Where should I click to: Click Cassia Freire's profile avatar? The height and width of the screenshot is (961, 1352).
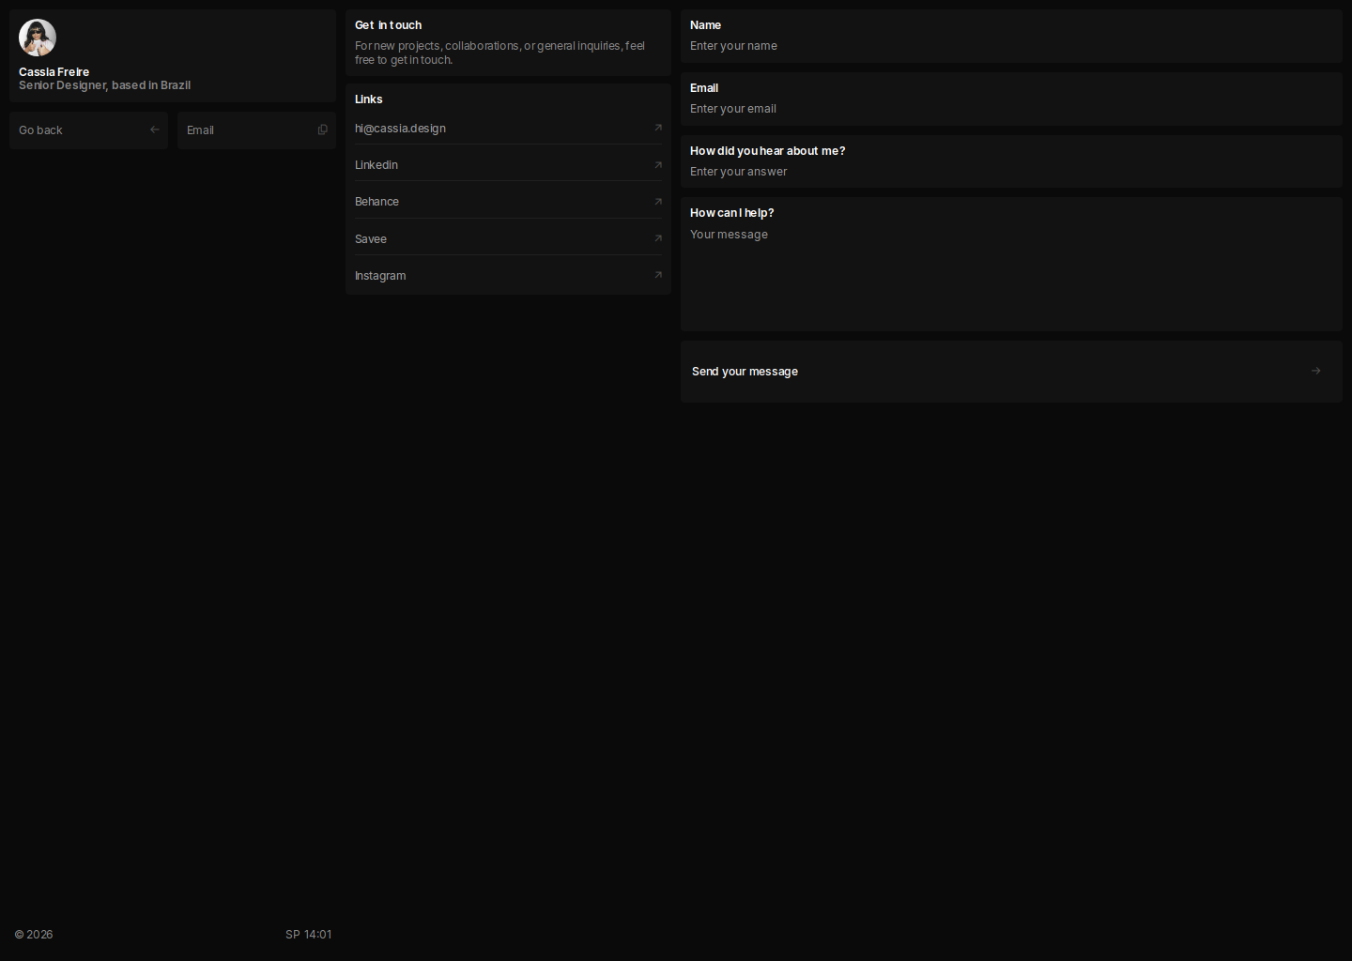point(38,38)
